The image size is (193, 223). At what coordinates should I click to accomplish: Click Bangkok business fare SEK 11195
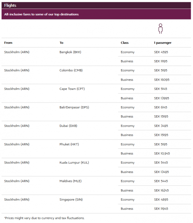pyautogui.click(x=162, y=61)
